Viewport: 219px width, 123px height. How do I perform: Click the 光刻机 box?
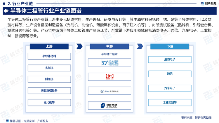tap(49, 68)
